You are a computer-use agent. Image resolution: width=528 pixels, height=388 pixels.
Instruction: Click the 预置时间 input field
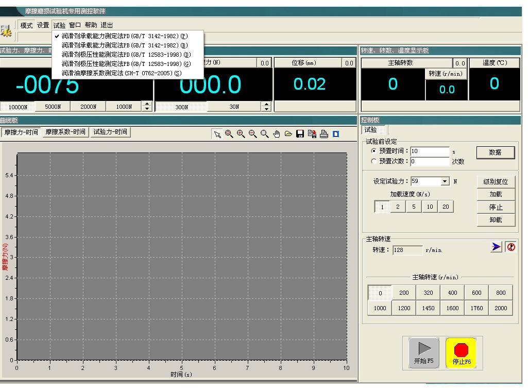tap(430, 151)
